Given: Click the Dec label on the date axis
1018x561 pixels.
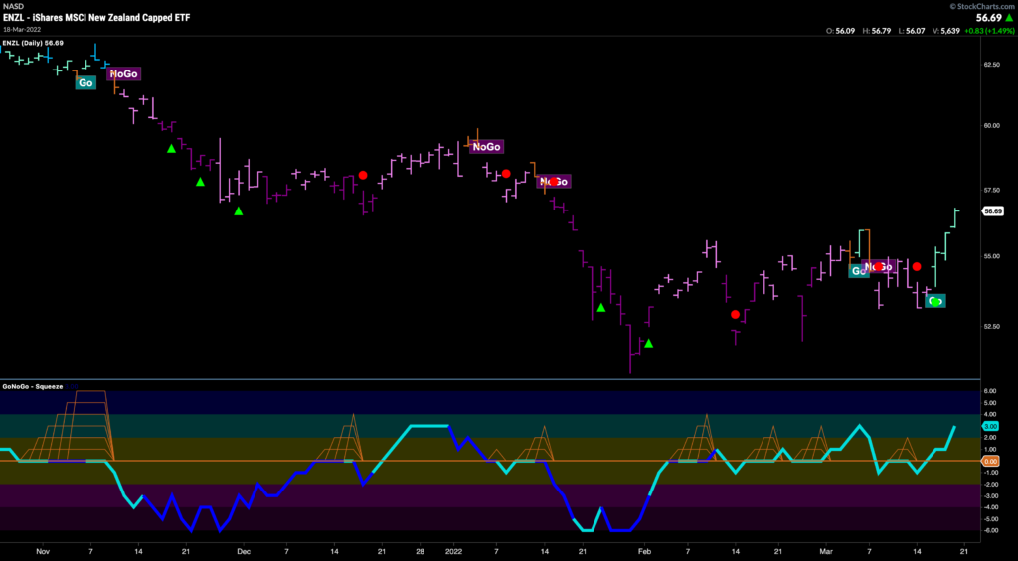Looking at the screenshot, I should (244, 552).
